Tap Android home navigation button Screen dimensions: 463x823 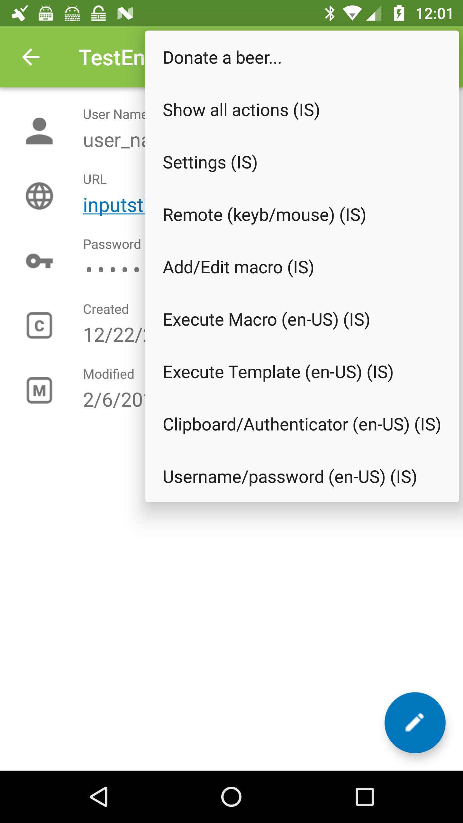(231, 797)
